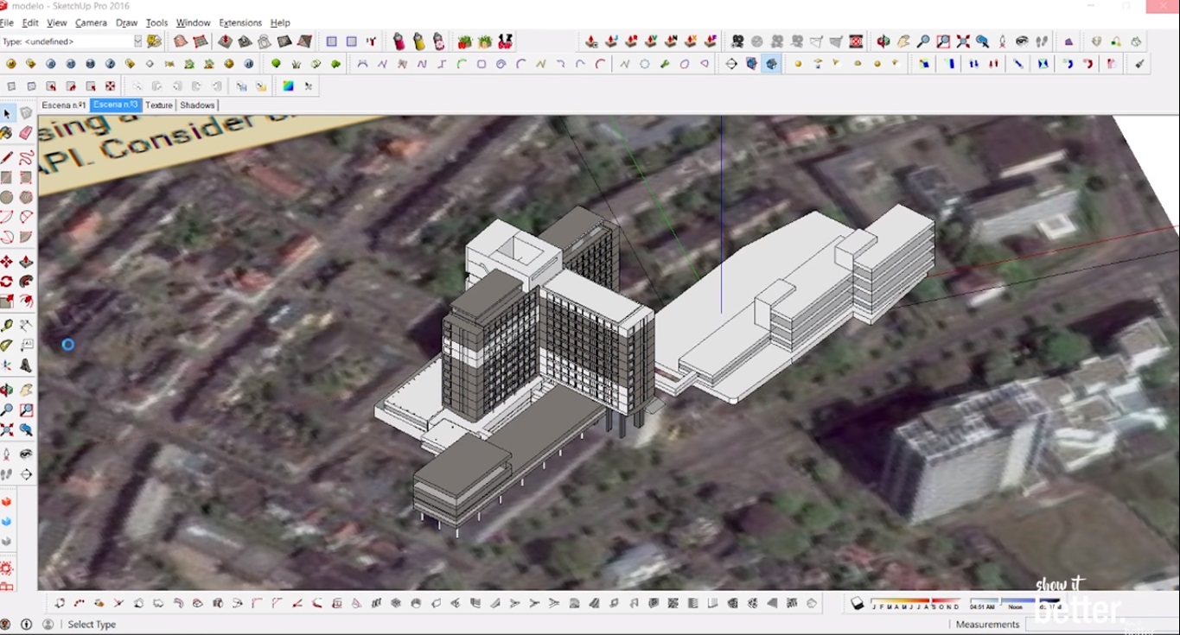Open the Extensions menu
The height and width of the screenshot is (635, 1180).
tap(240, 22)
